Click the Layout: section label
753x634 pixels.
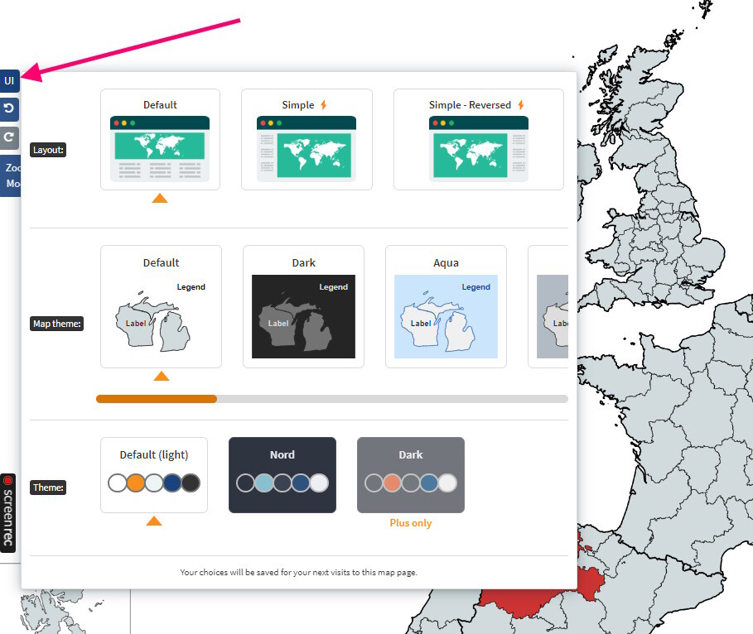coord(47,150)
